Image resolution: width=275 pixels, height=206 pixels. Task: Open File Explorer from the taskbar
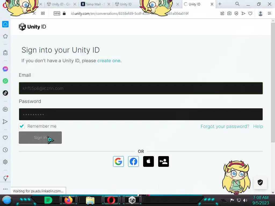pyautogui.click(x=90, y=200)
